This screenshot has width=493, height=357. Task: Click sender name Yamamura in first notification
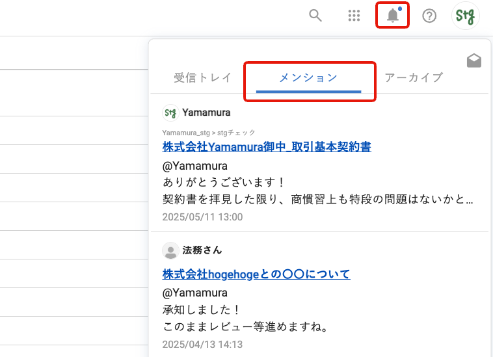[x=206, y=112]
